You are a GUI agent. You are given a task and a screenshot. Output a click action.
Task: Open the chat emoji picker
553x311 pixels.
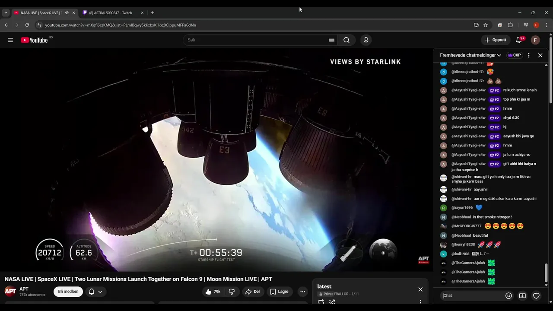(x=509, y=296)
